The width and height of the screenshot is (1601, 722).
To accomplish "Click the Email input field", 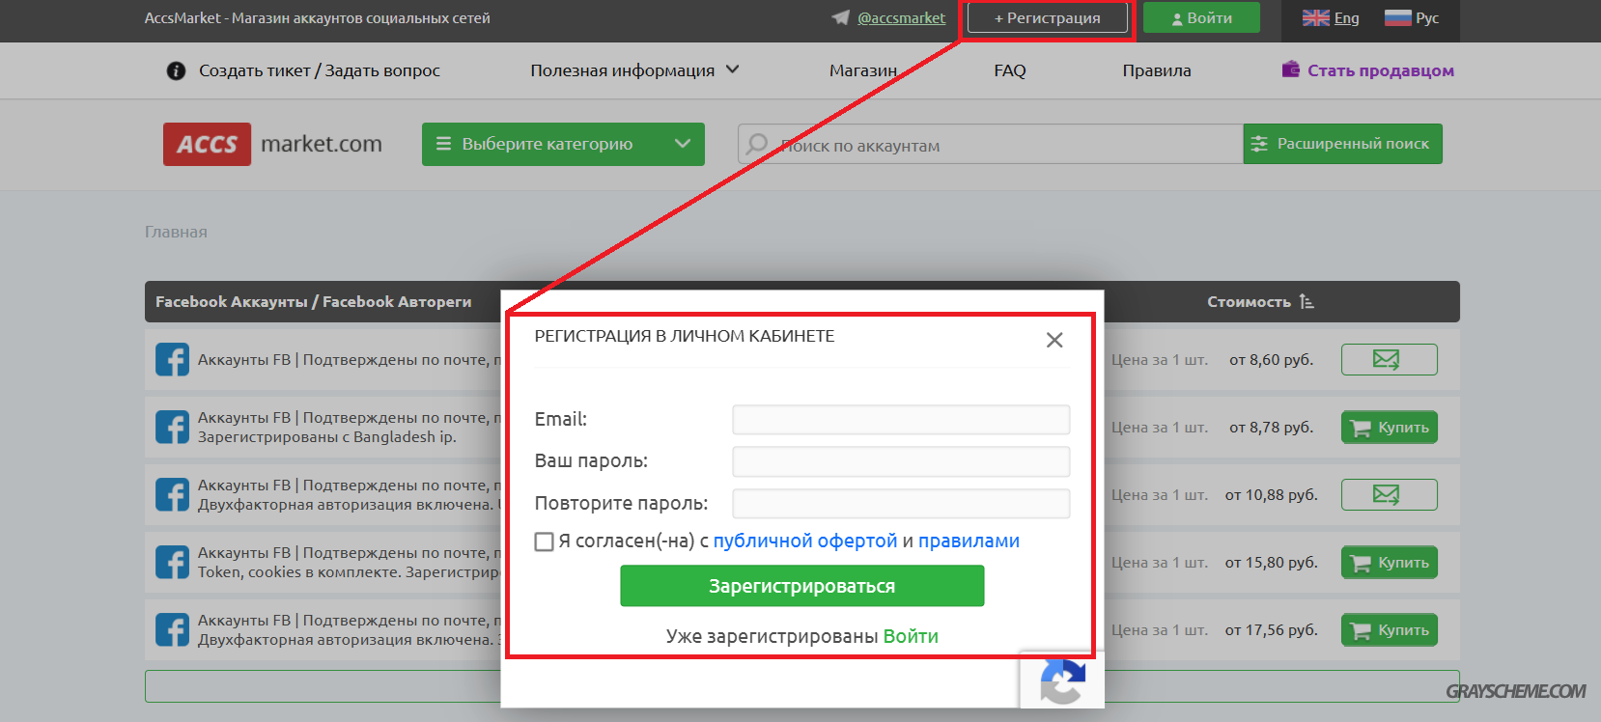I will coord(901,420).
